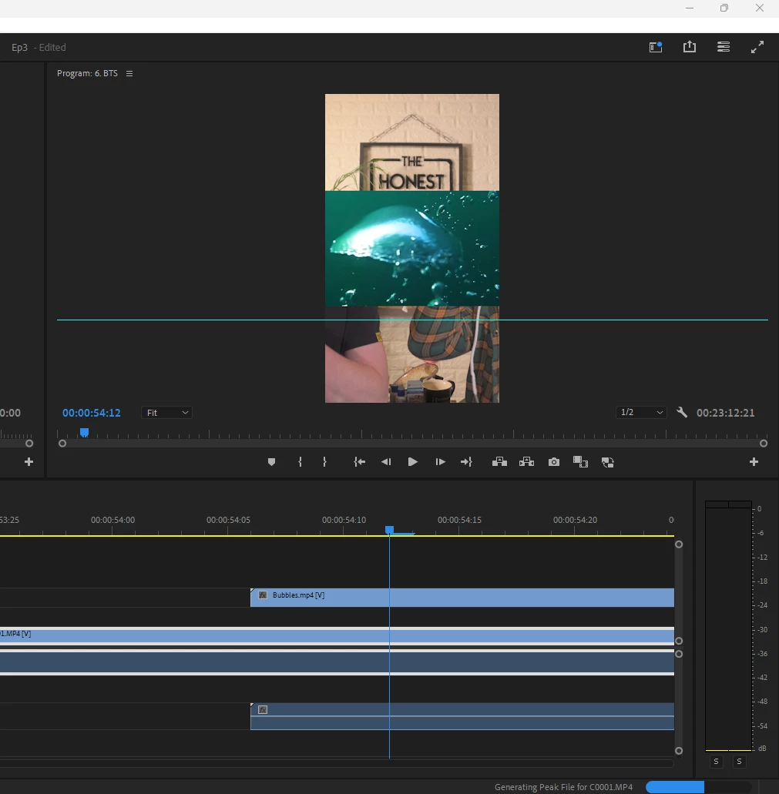Open the Fit zoom level dropdown
This screenshot has height=794, width=779.
click(x=166, y=413)
